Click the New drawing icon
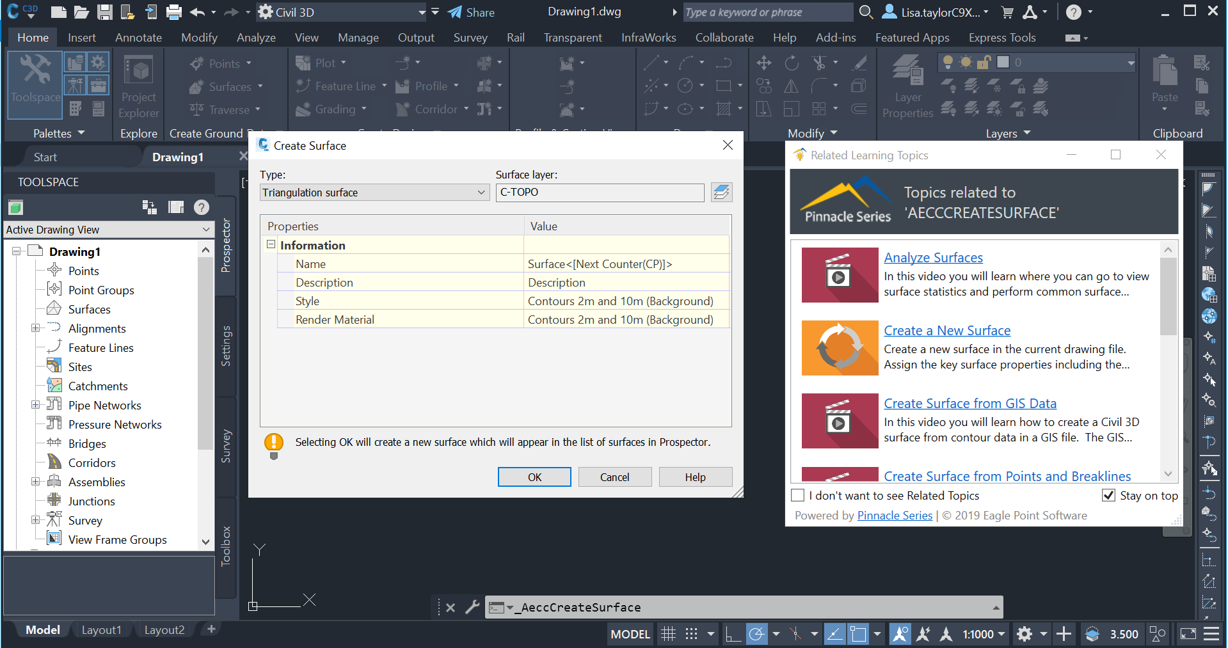This screenshot has width=1228, height=648. click(x=58, y=12)
